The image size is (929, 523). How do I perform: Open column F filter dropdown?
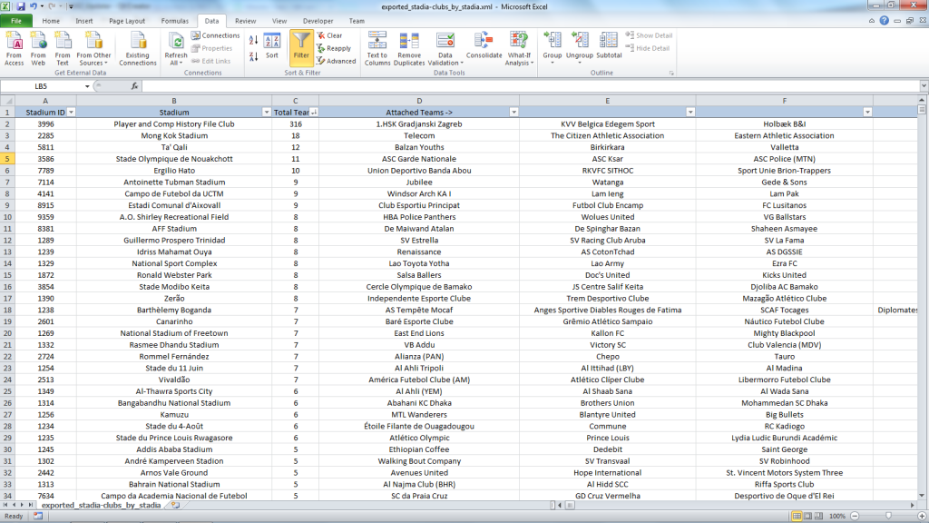click(867, 112)
